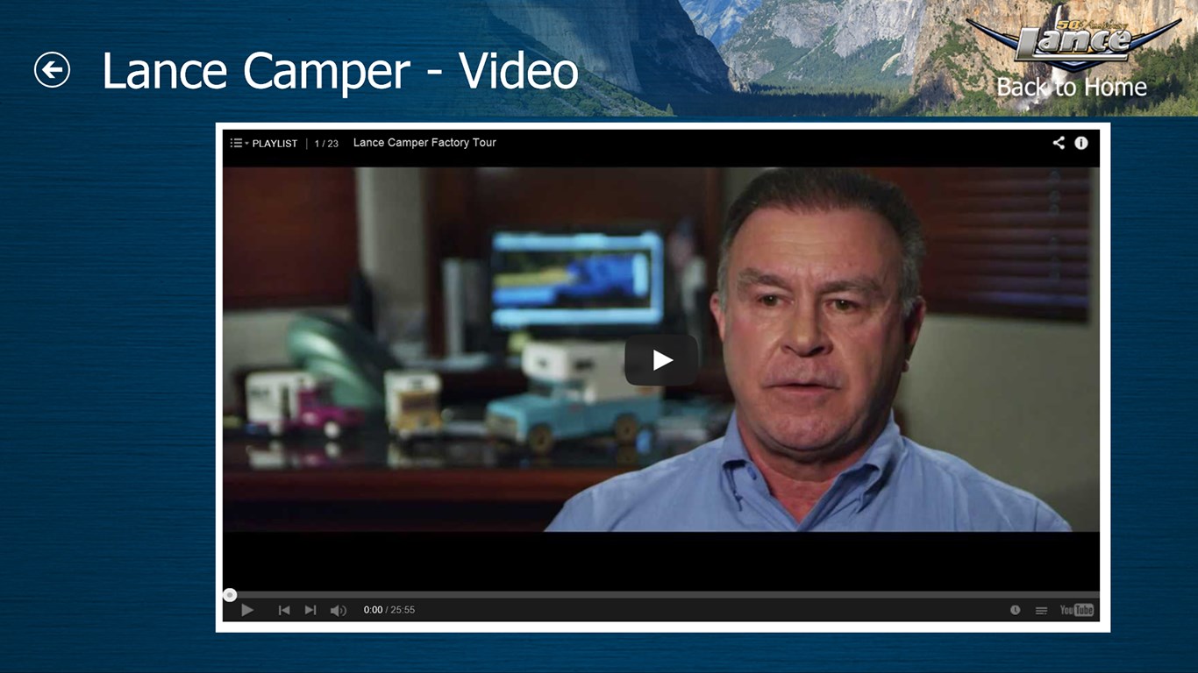1198x673 pixels.
Task: Share the video using the share icon
Action: (x=1059, y=143)
